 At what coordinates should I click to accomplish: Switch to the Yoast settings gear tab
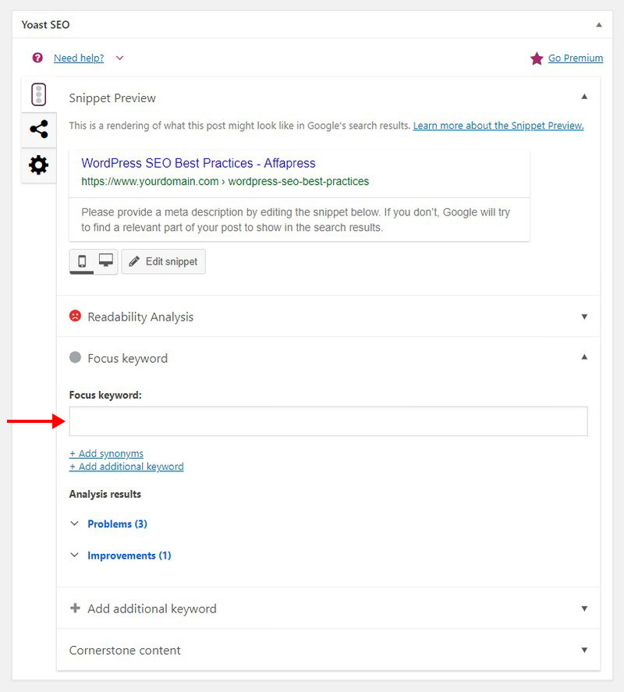coord(38,165)
